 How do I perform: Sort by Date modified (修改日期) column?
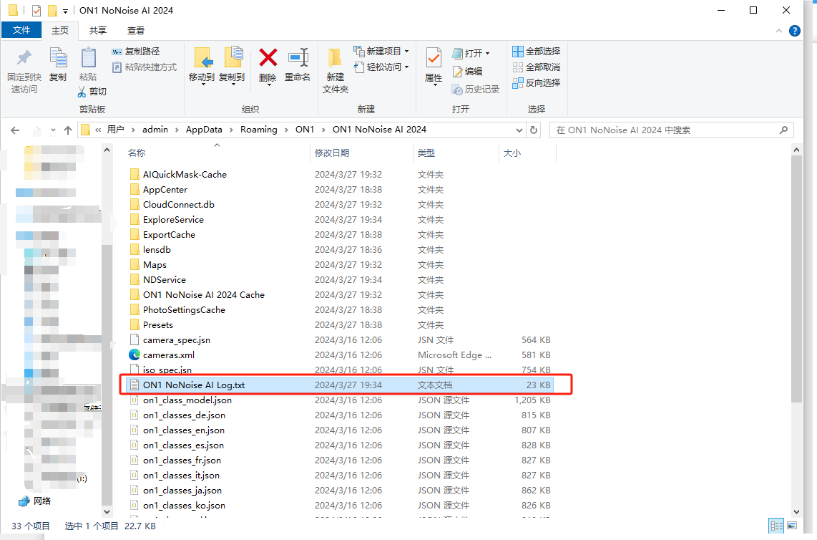click(x=332, y=153)
